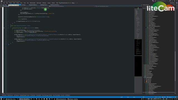178x100 pixels.
Task: Click the taskbar search icon
Action: (x=4, y=99)
